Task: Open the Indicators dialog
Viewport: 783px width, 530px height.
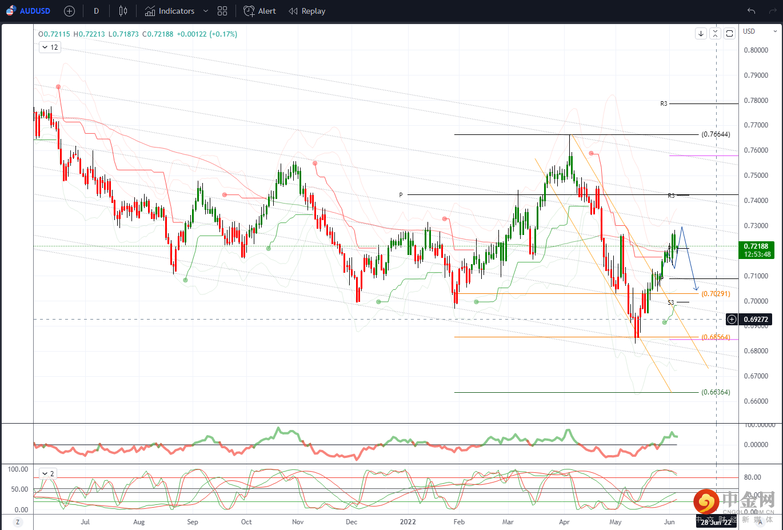Action: (x=170, y=11)
